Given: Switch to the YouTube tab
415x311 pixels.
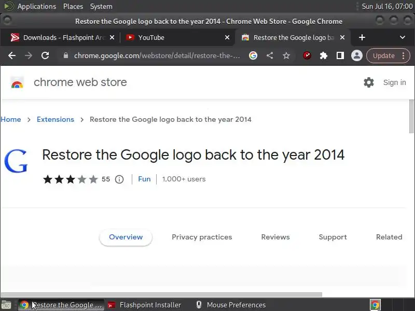Looking at the screenshot, I should (x=177, y=37).
